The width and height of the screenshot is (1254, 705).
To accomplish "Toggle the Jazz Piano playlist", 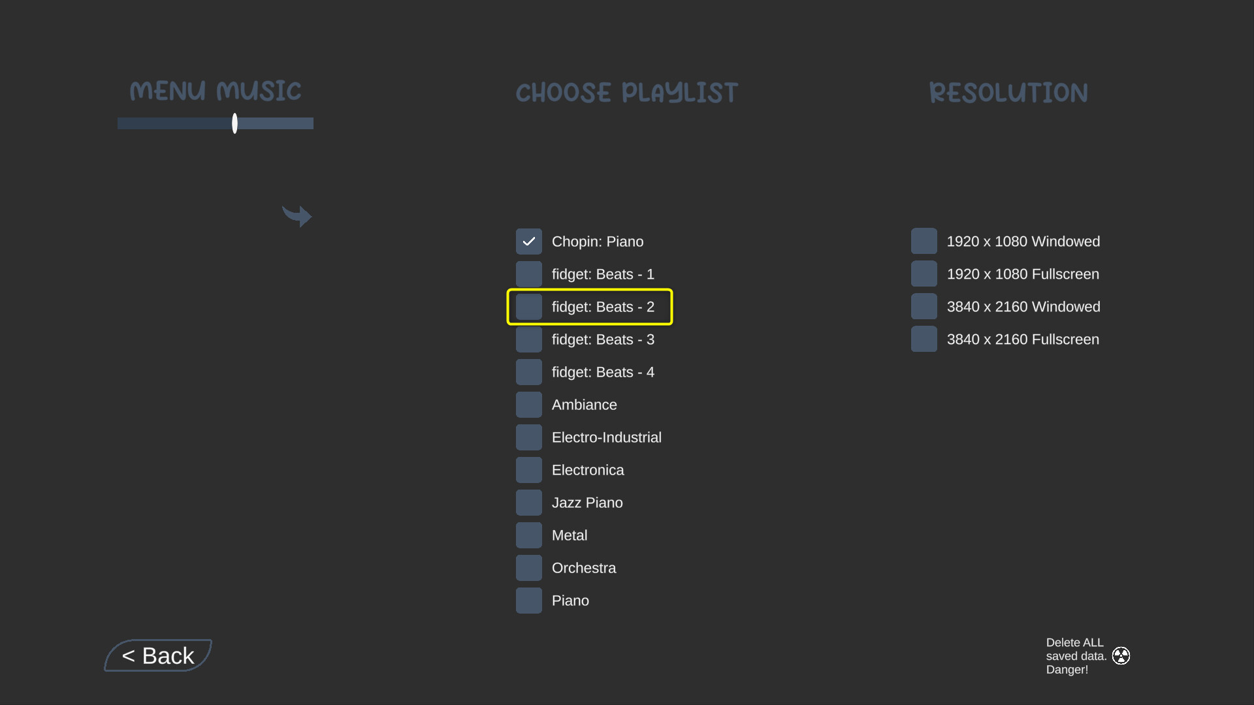I will (528, 502).
